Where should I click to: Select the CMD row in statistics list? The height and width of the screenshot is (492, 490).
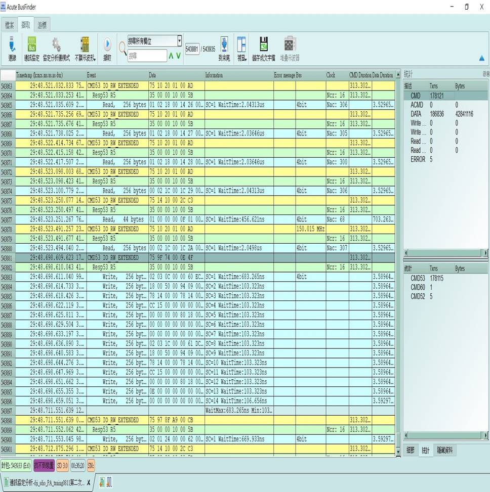[x=416, y=96]
